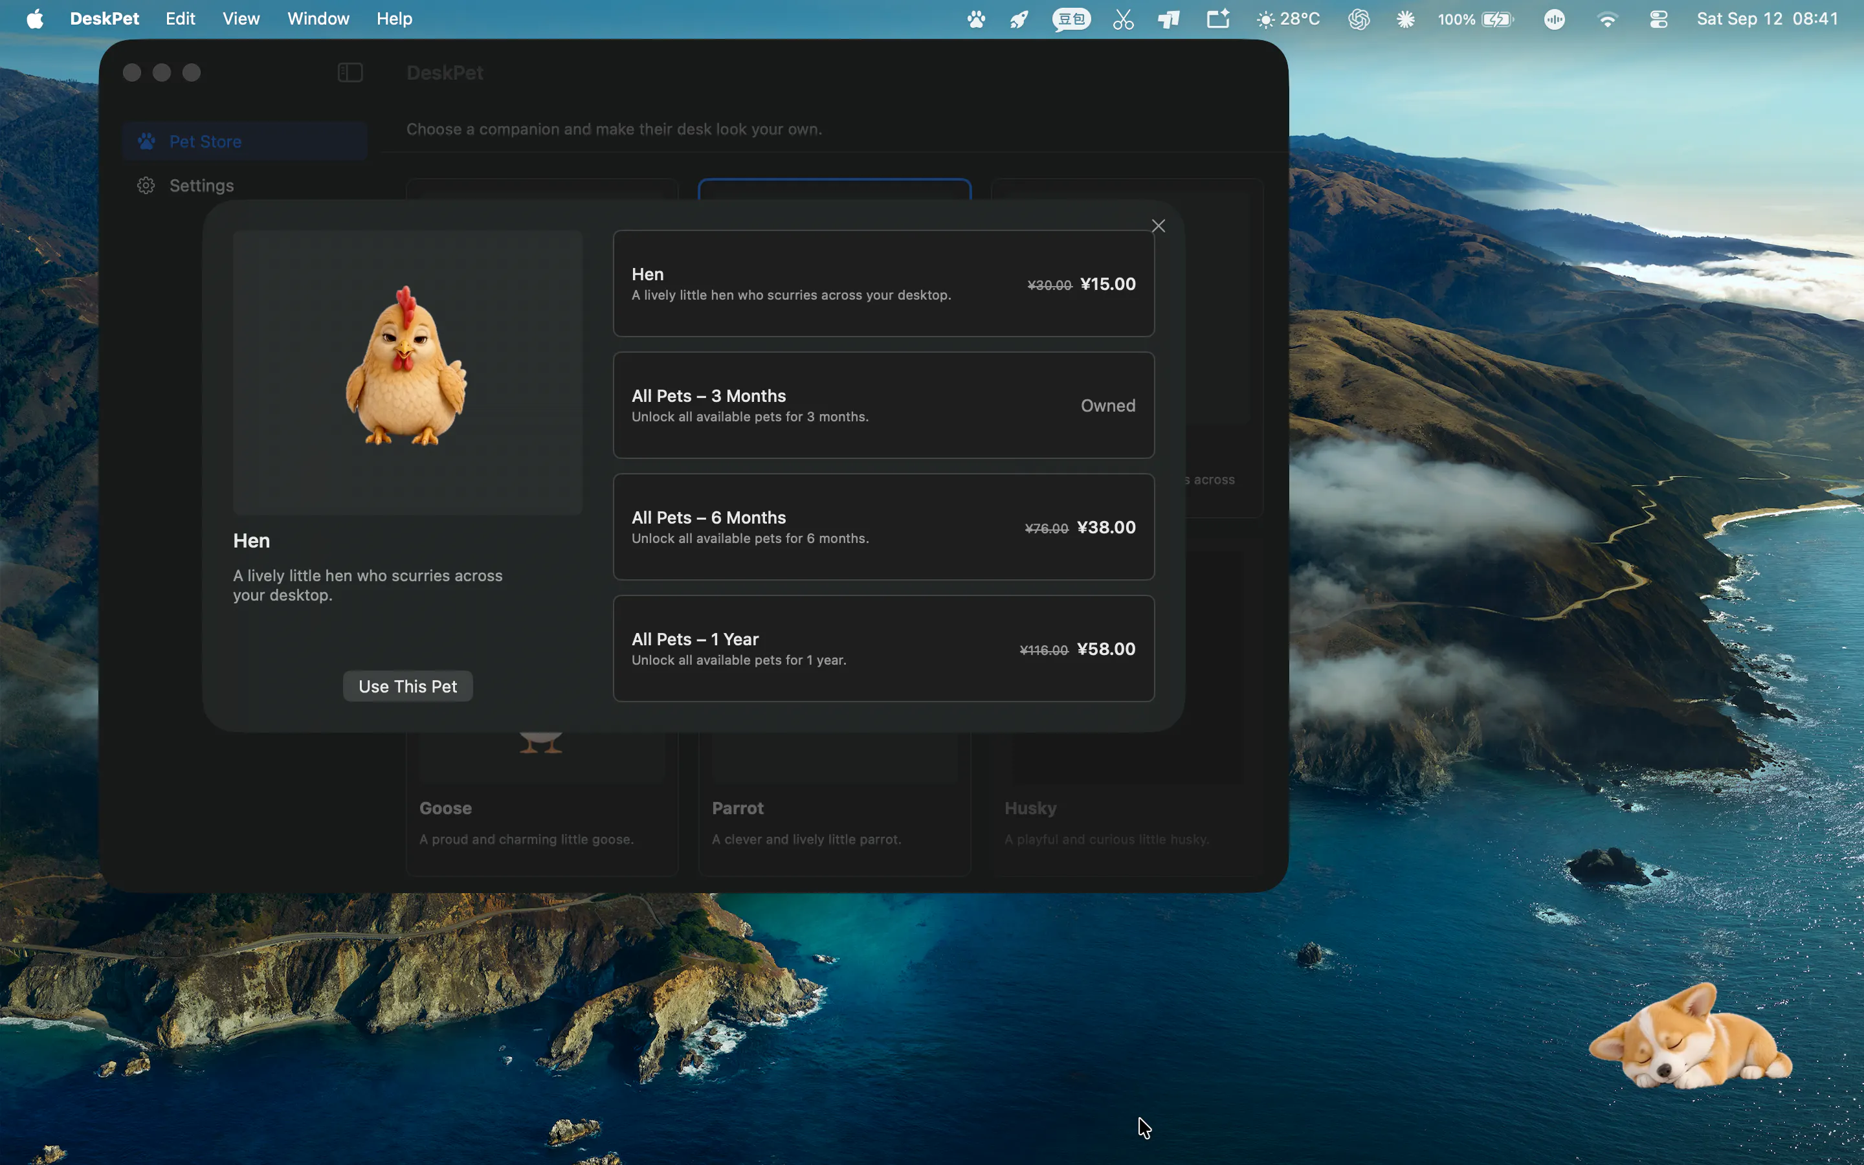Open Settings in the sidebar

pyautogui.click(x=244, y=186)
